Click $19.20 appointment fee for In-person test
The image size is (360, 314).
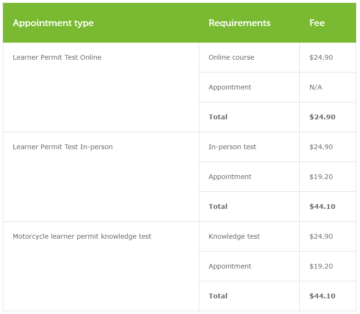321,177
